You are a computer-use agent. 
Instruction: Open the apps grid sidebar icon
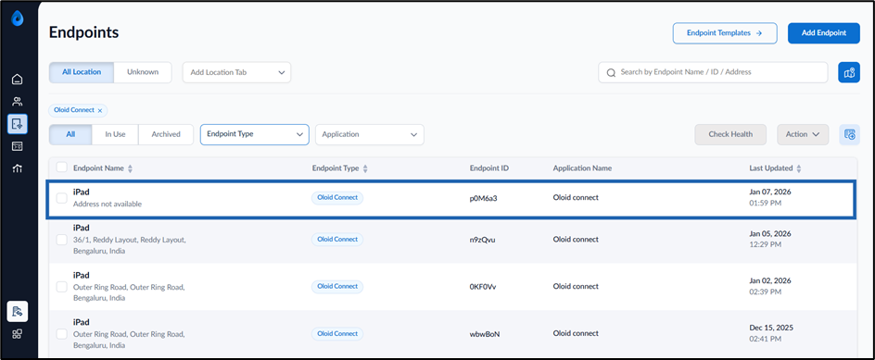coord(18,334)
